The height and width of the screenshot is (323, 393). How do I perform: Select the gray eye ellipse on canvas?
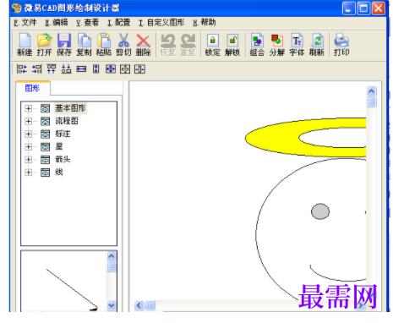320,211
